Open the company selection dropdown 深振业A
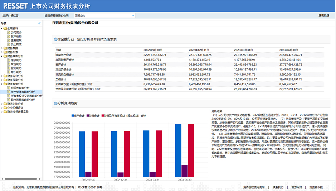Screen dimensions: 336x191 pyautogui.click(x=104, y=15)
